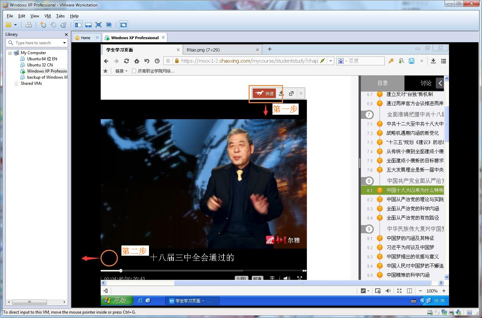Toggle the VMware console view button

click(x=123, y=25)
